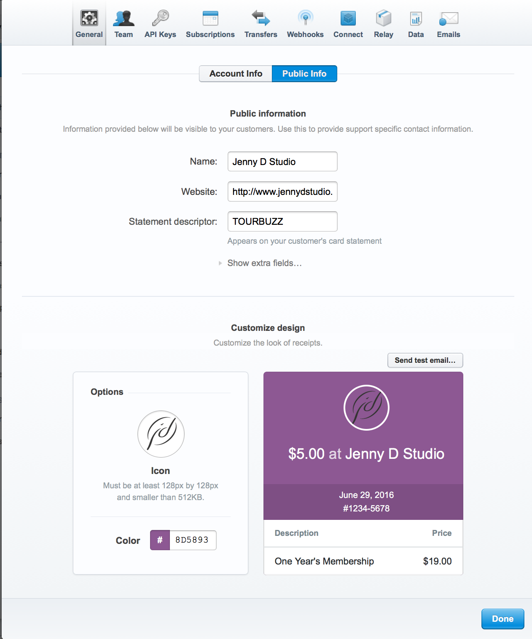Viewport: 532px width, 639px height.
Task: Edit the Website URL field
Action: point(282,192)
